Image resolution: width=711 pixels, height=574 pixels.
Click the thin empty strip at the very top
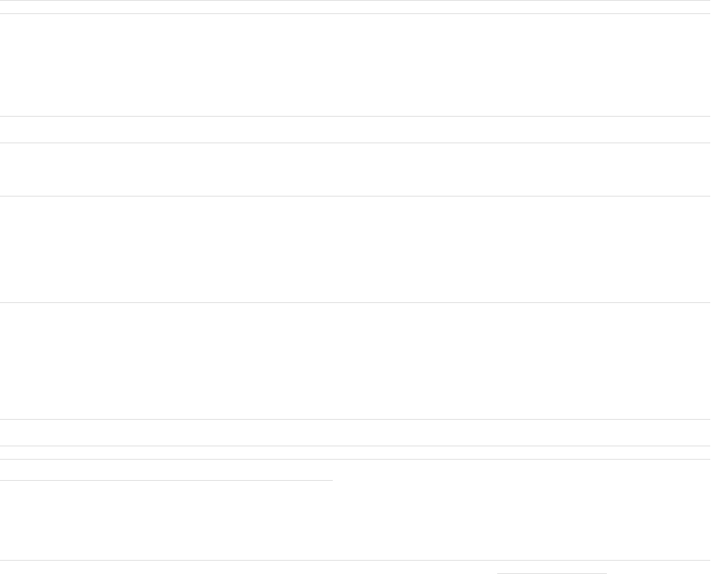[355, 7]
